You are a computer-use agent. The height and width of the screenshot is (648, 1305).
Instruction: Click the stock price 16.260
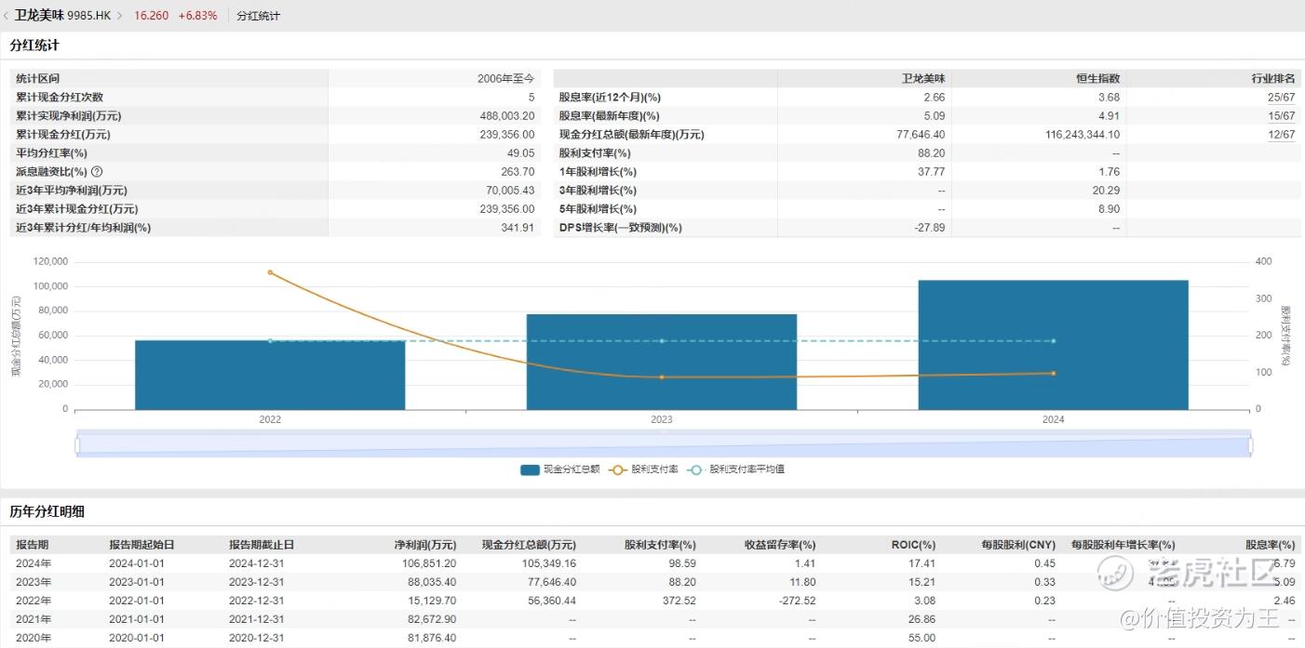click(x=152, y=16)
